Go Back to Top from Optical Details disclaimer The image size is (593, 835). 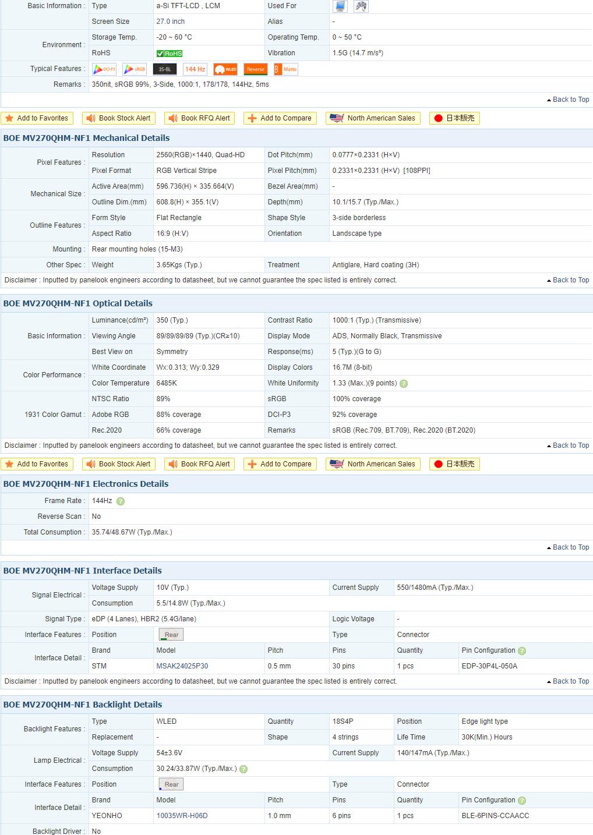tap(568, 445)
